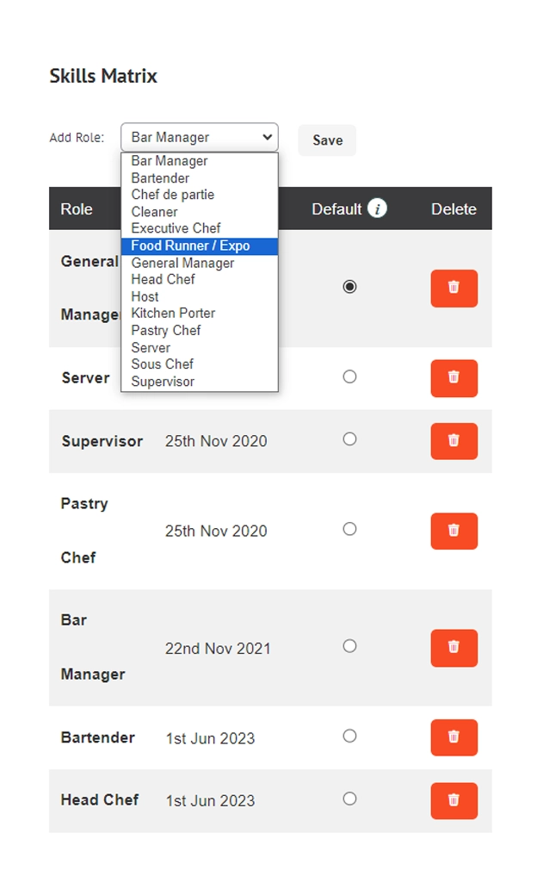Select Supervisor default radio button
Image resolution: width=537 pixels, height=889 pixels.
click(x=349, y=439)
